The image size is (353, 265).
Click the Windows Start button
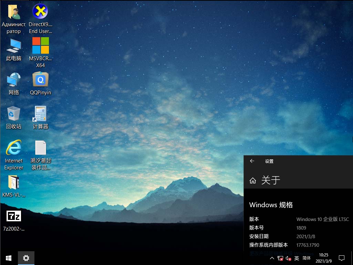9,258
